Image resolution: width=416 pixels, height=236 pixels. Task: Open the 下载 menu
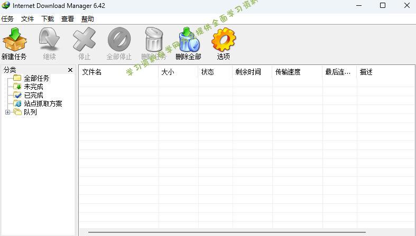pyautogui.click(x=48, y=19)
